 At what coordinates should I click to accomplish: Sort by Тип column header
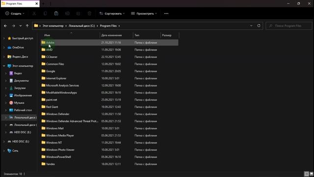pyautogui.click(x=137, y=35)
